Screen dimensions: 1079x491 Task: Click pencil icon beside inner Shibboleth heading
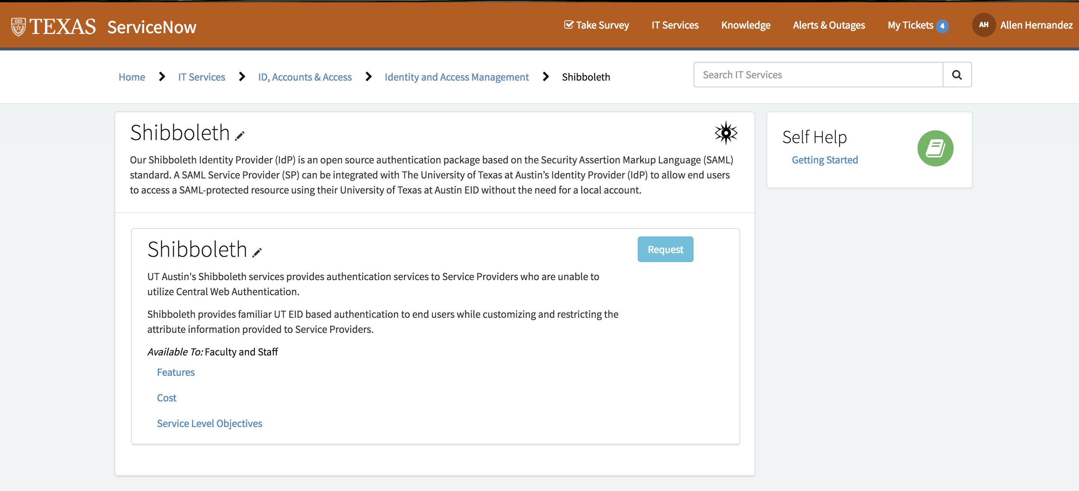coord(257,252)
